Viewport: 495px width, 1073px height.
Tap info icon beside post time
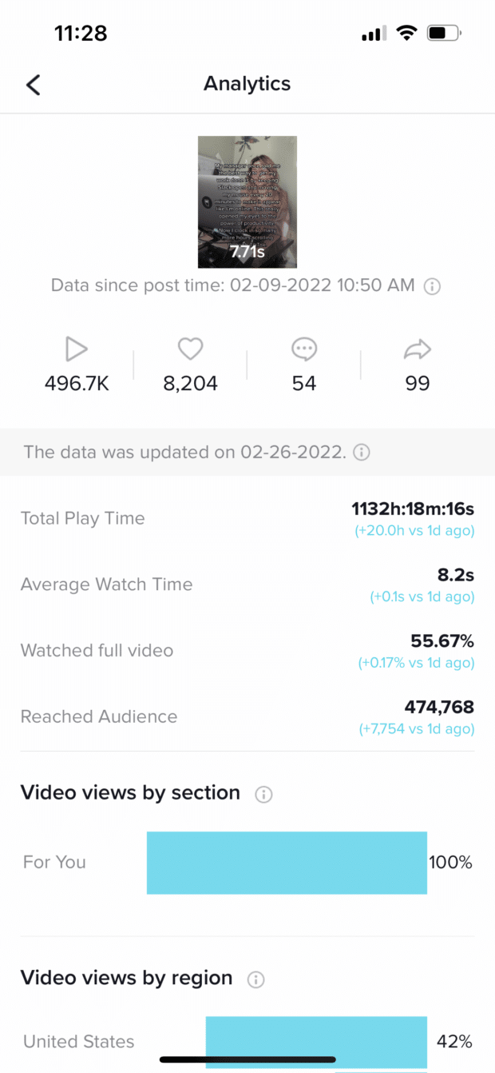click(432, 286)
